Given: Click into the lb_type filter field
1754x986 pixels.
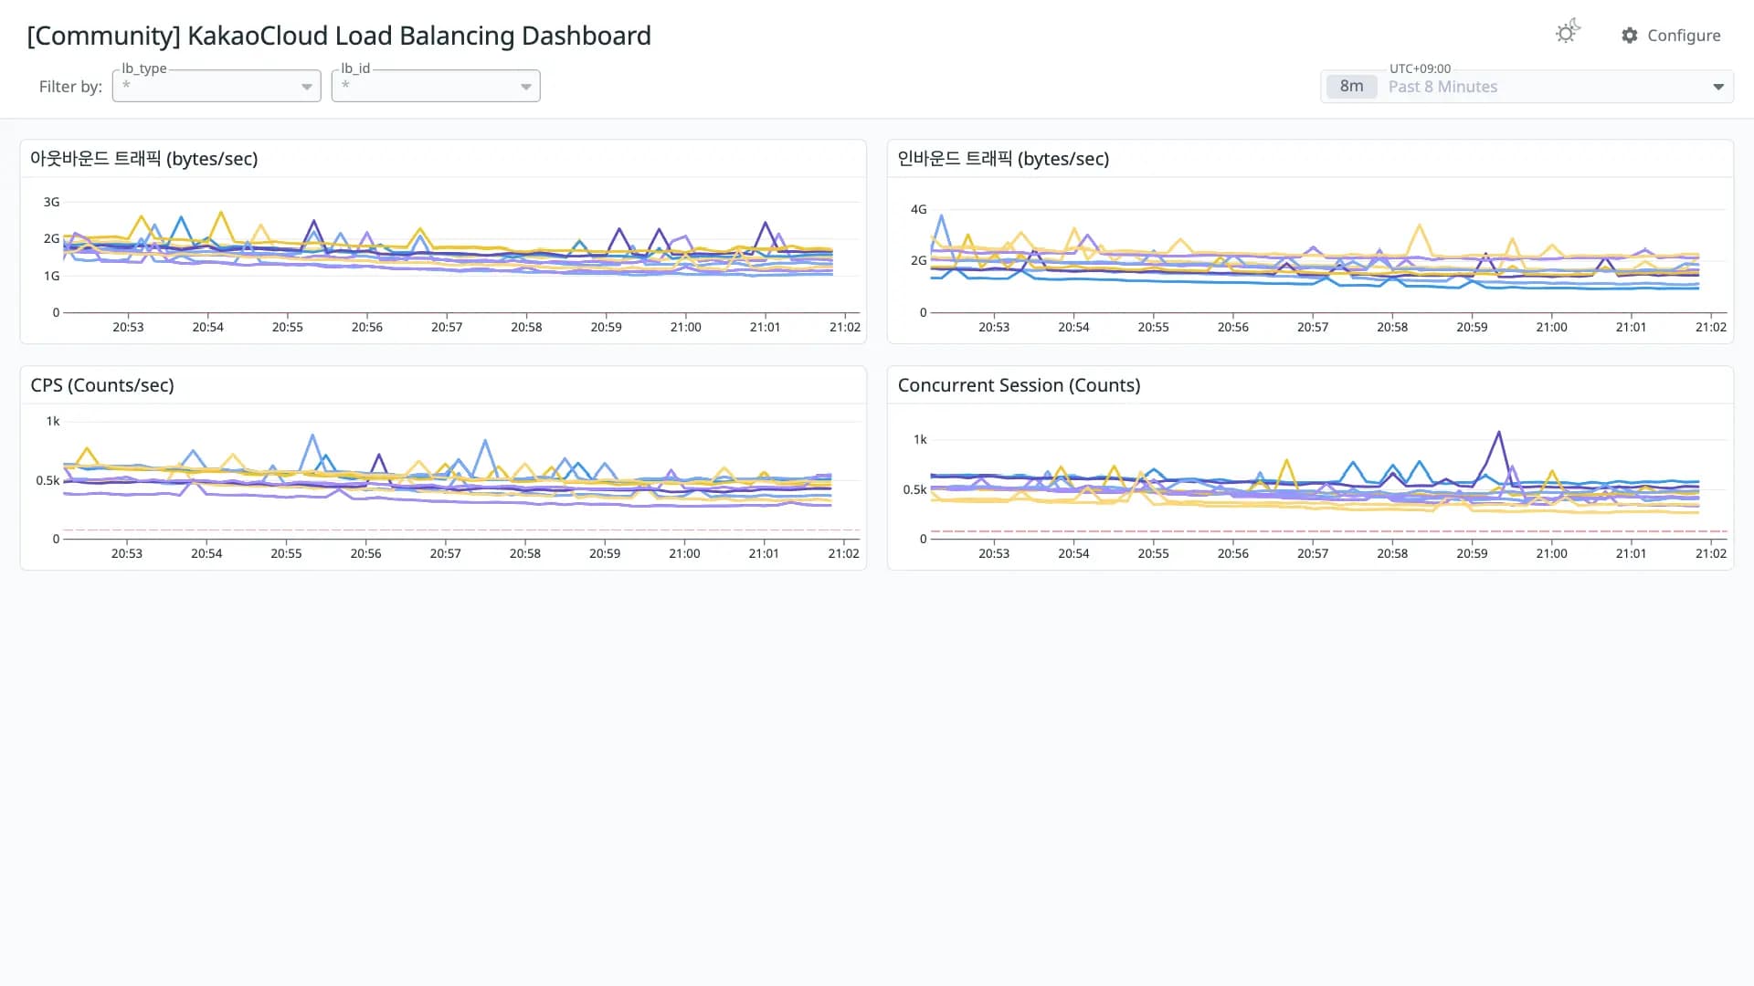Looking at the screenshot, I should tap(217, 86).
